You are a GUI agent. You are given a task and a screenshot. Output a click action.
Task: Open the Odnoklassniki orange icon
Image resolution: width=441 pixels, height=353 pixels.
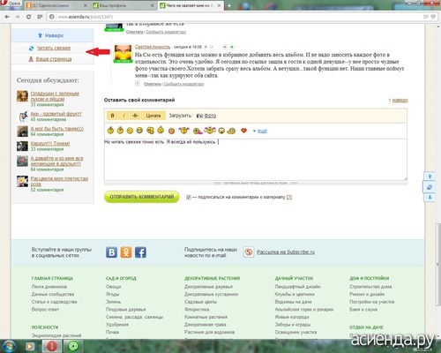[126, 252]
